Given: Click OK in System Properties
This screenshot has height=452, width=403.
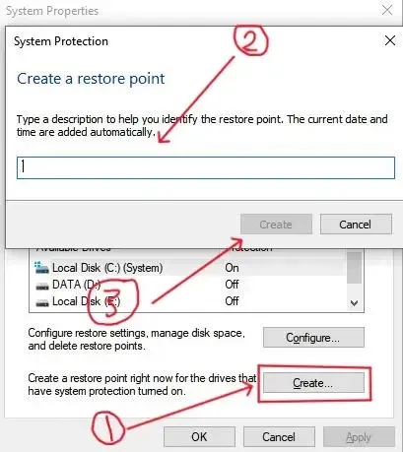Looking at the screenshot, I should (x=199, y=437).
